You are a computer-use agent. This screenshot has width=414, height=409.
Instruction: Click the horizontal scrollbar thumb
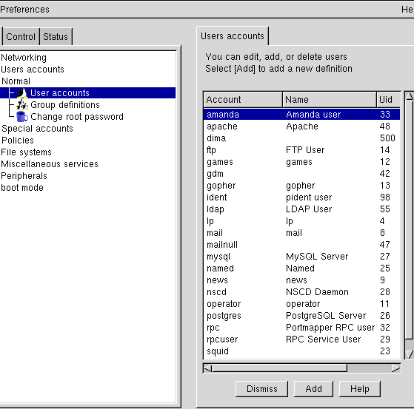(280, 368)
